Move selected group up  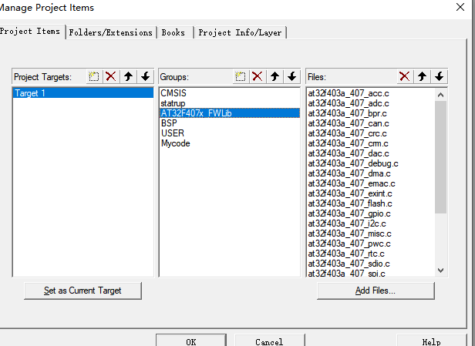pos(275,76)
